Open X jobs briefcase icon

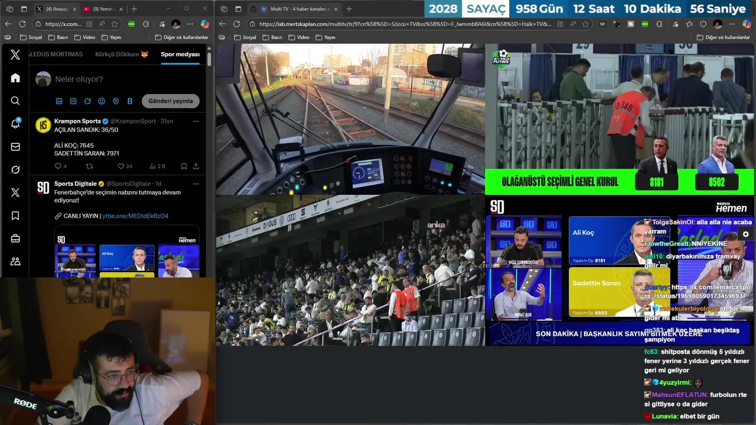tap(15, 238)
